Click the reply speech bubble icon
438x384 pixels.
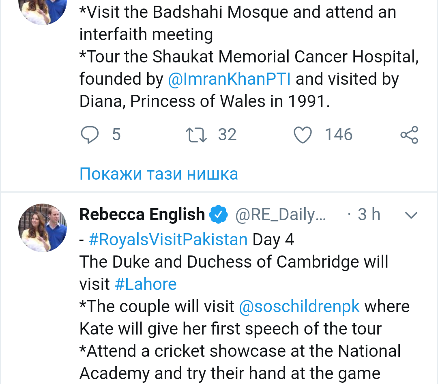pyautogui.click(x=90, y=135)
